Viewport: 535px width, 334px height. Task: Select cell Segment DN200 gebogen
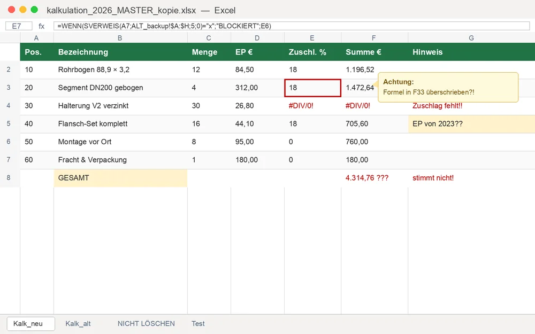tap(120, 88)
